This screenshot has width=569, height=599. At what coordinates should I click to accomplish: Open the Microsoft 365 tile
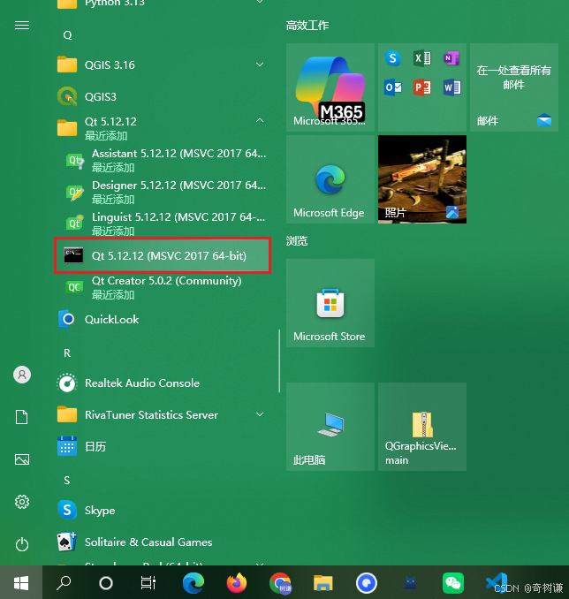pos(330,87)
